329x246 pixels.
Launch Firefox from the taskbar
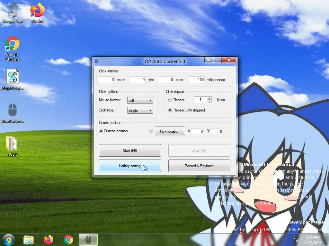[x=49, y=240]
